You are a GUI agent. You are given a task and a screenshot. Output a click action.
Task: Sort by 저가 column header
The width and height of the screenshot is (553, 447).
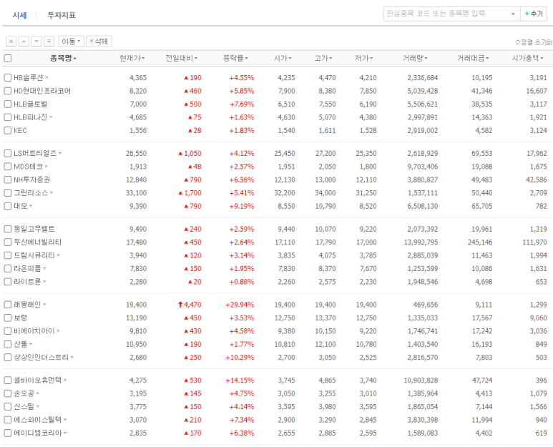click(363, 58)
